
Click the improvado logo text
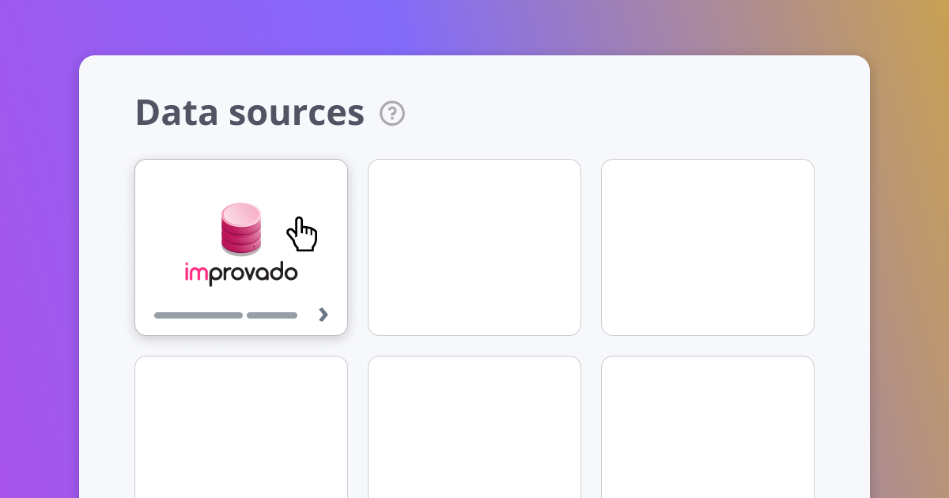click(241, 274)
